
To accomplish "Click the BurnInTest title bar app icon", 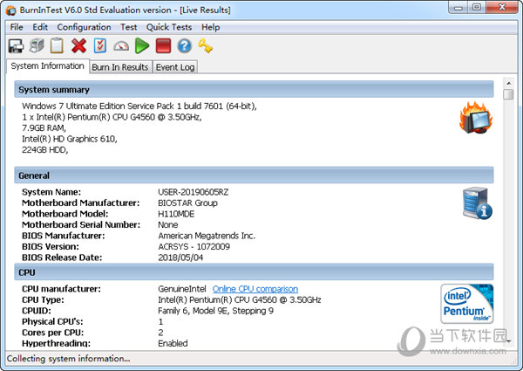I will pyautogui.click(x=11, y=10).
